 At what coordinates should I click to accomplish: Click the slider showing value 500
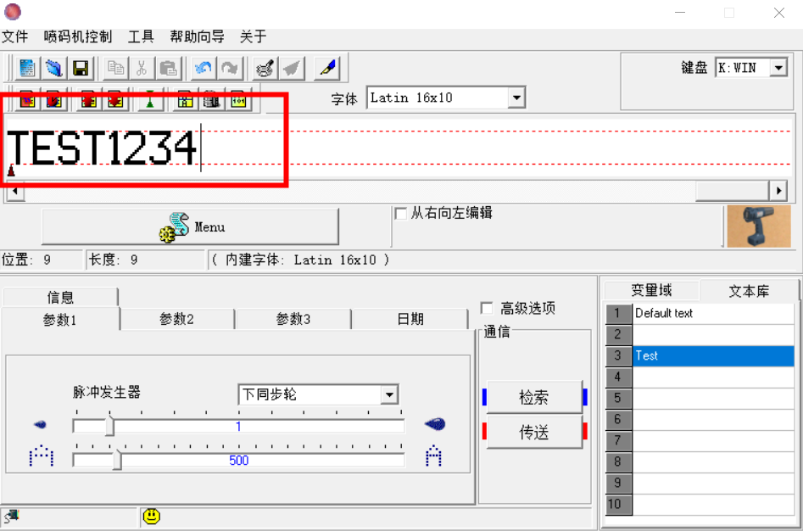click(x=238, y=460)
